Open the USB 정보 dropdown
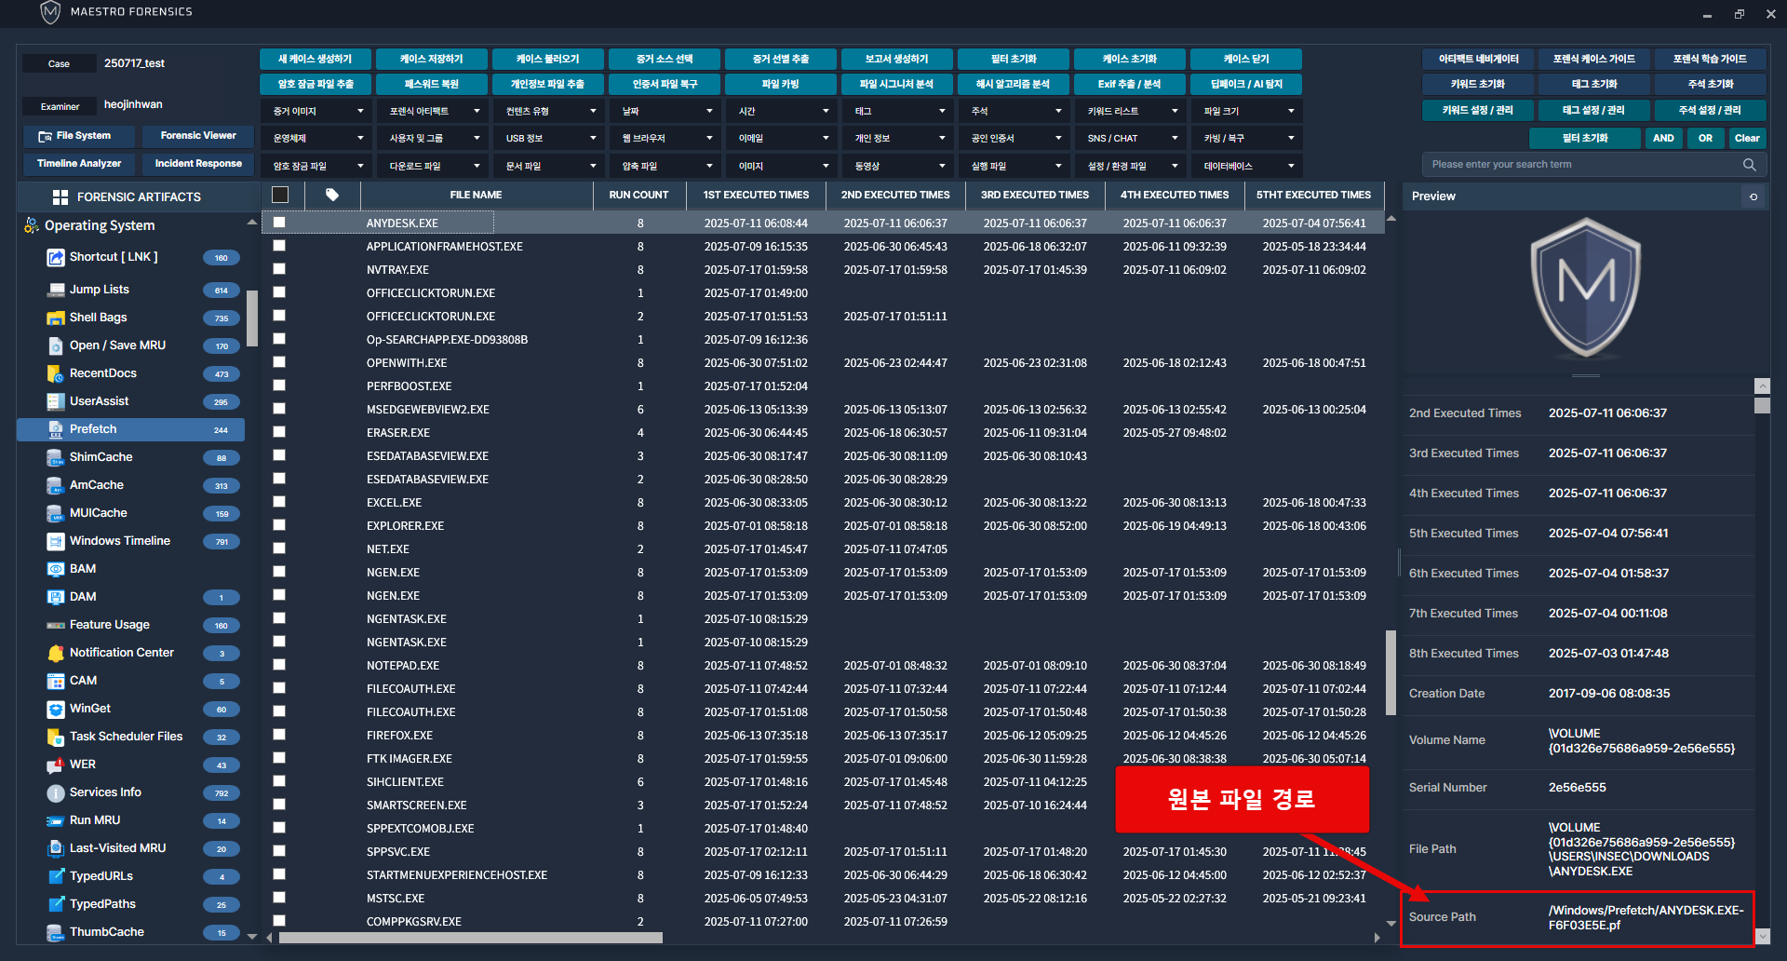Image resolution: width=1787 pixels, height=961 pixels. tap(548, 139)
